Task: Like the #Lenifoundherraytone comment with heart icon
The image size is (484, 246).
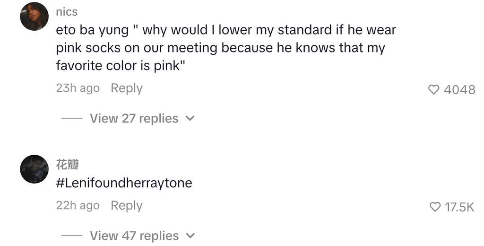Action: pyautogui.click(x=434, y=207)
